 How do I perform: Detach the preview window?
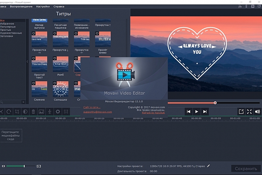click(x=241, y=112)
